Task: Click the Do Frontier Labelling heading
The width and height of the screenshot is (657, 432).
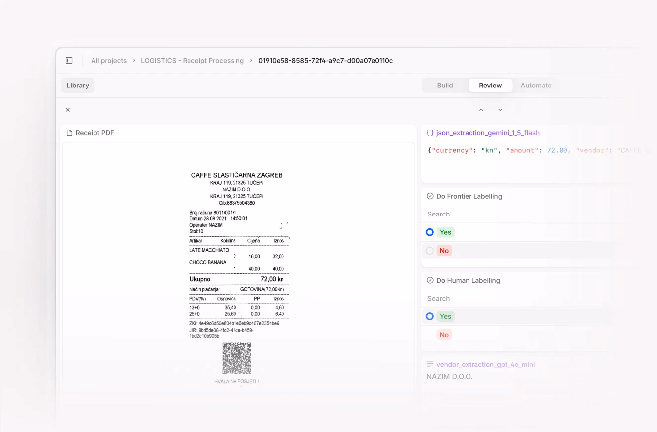Action: [x=469, y=196]
